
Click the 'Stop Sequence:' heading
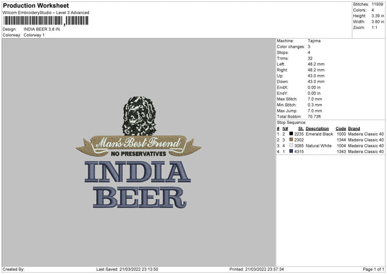[x=292, y=122]
